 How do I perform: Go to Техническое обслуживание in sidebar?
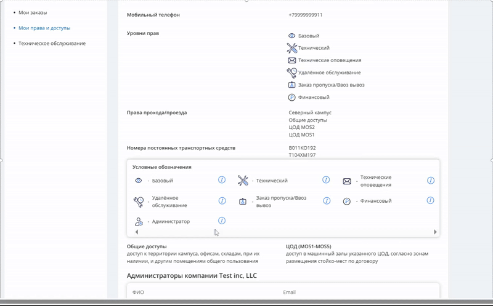52,44
